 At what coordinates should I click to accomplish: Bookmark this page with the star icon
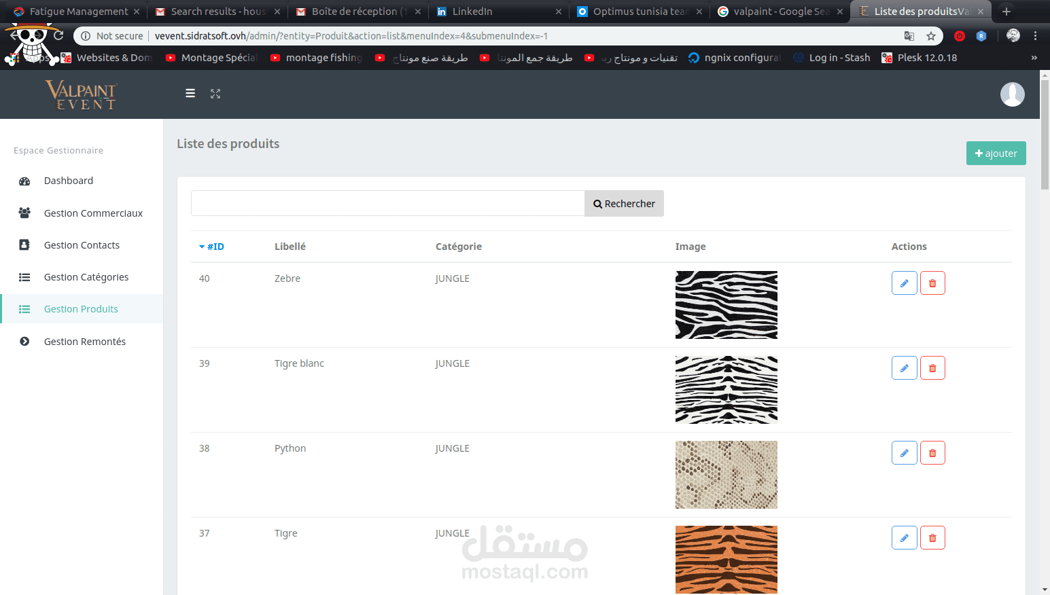pyautogui.click(x=930, y=36)
